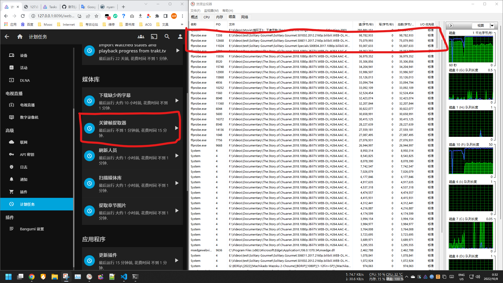503x283 pixels.
Task: Switch to the CPU tab in Resource Monitor
Action: [x=207, y=17]
